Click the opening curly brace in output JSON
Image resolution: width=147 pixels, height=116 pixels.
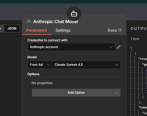coord(135,53)
